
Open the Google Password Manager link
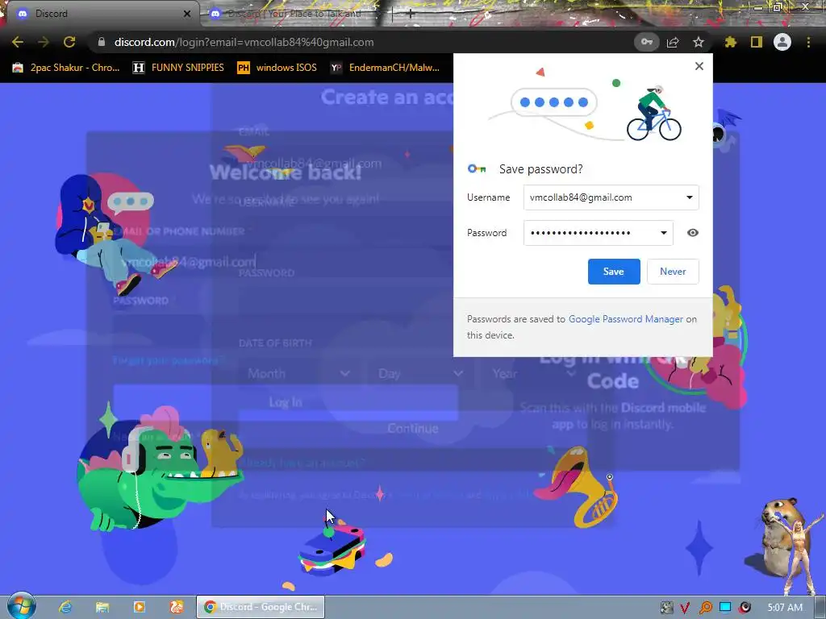pos(625,319)
